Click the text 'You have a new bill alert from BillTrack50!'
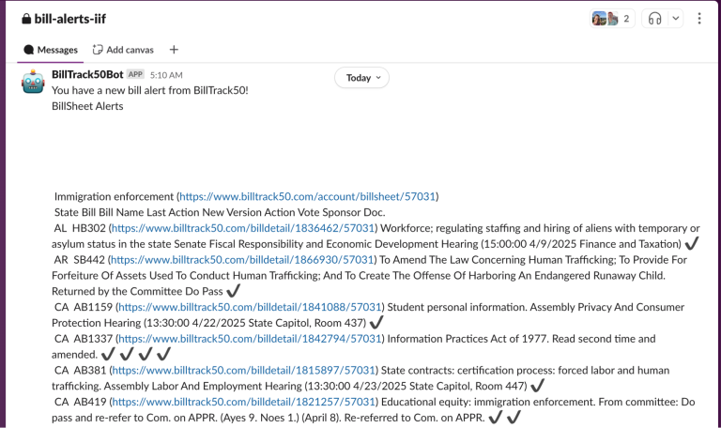The height and width of the screenshot is (428, 721). coord(150,90)
